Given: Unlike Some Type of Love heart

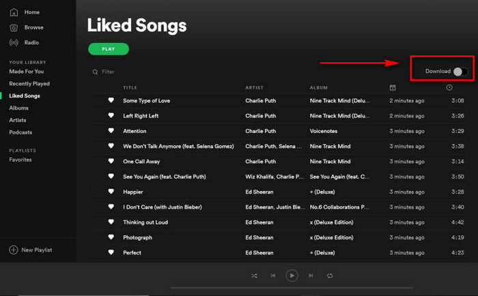Looking at the screenshot, I should pyautogui.click(x=111, y=100).
